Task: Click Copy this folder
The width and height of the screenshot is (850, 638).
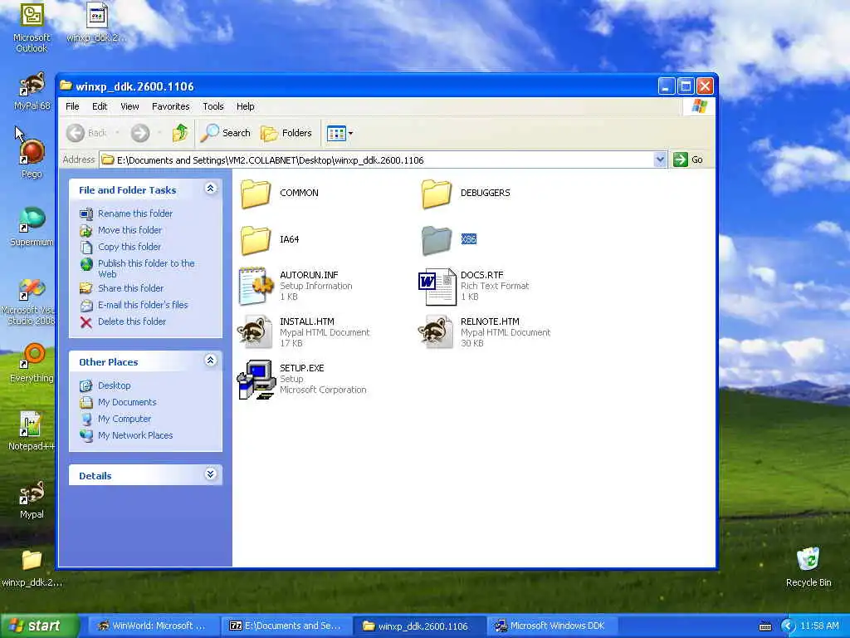Action: pyautogui.click(x=129, y=247)
